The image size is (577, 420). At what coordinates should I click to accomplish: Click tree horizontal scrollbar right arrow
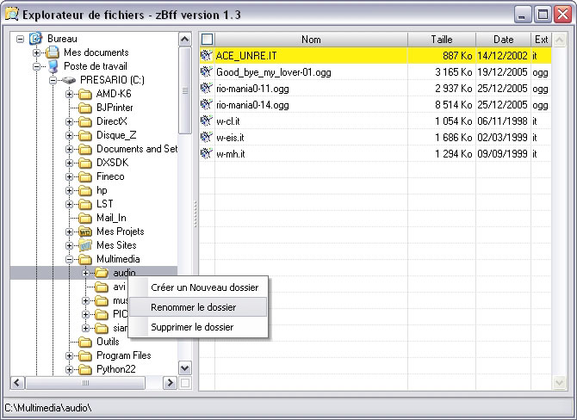pyautogui.click(x=170, y=383)
